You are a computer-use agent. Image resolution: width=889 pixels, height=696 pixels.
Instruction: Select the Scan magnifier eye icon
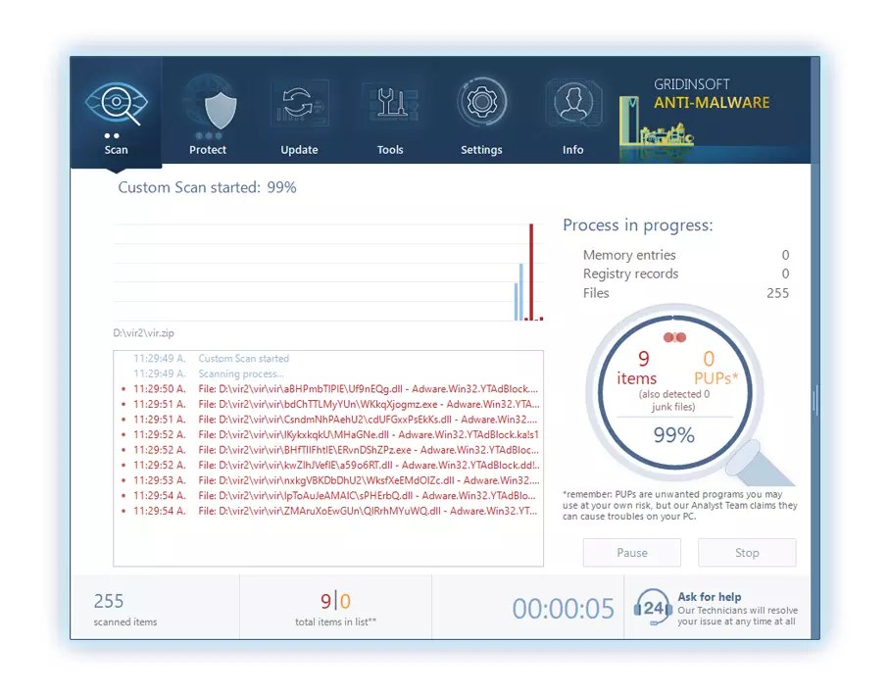(117, 101)
